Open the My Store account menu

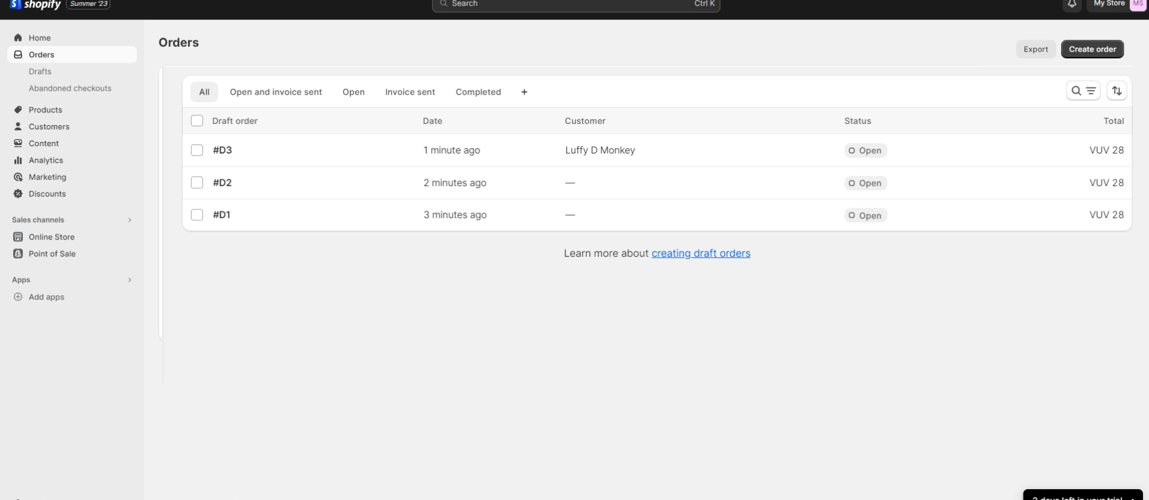click(x=1117, y=4)
